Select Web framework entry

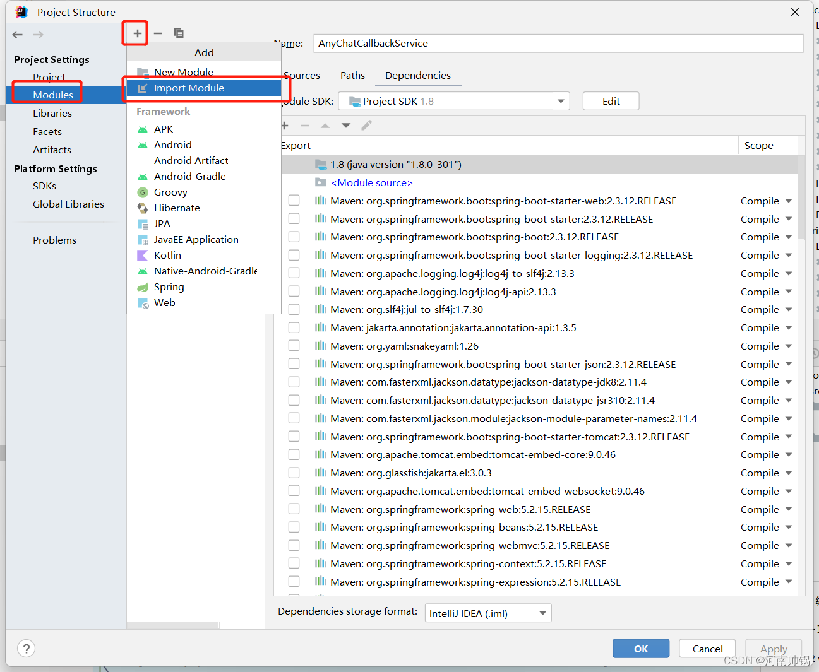click(x=204, y=302)
